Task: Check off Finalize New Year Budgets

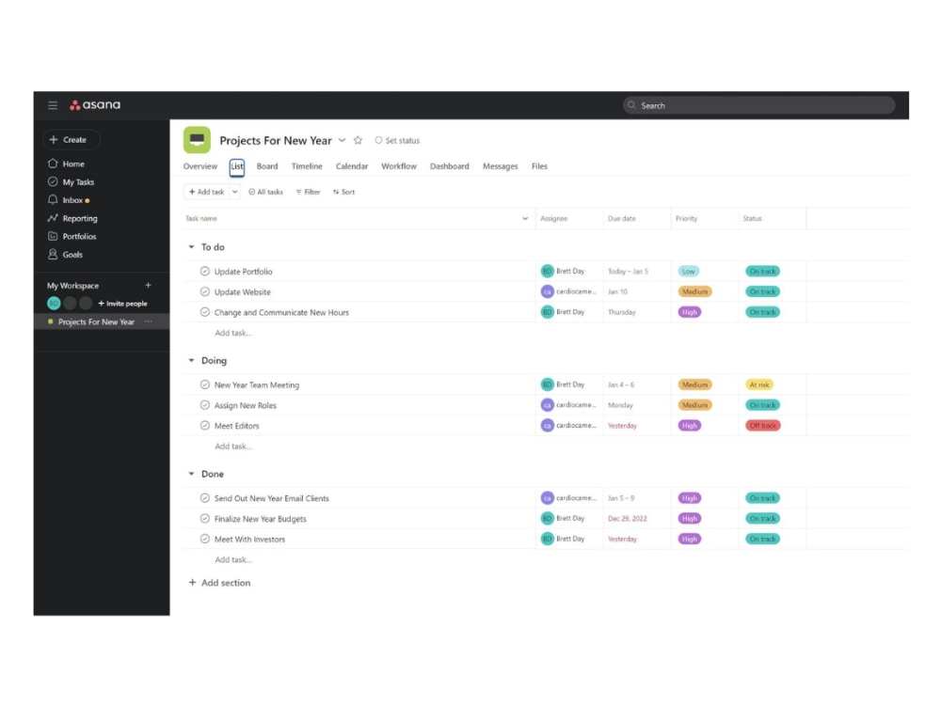Action: tap(205, 518)
